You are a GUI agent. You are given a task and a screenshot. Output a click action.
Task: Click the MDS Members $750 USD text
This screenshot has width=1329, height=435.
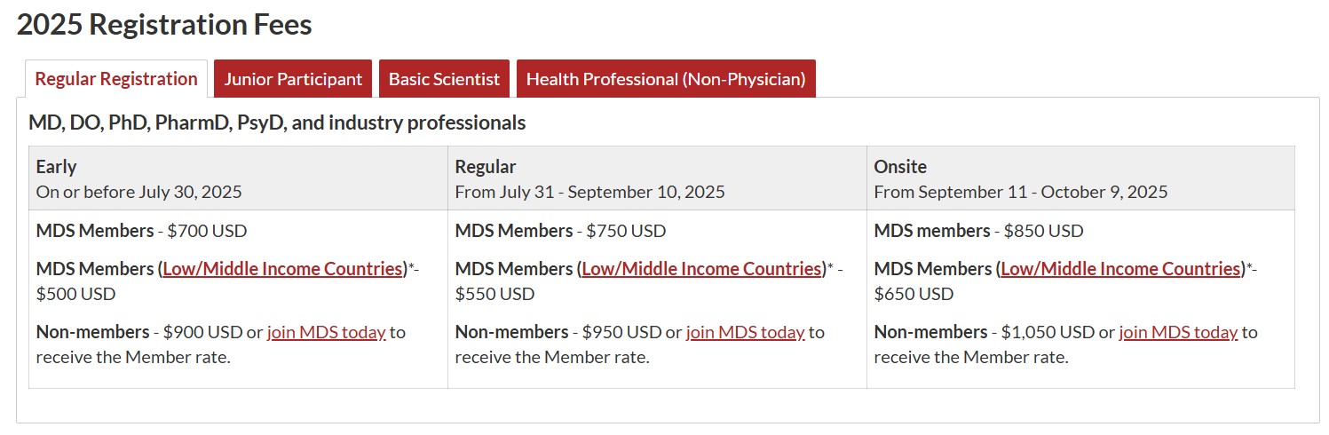(x=560, y=231)
